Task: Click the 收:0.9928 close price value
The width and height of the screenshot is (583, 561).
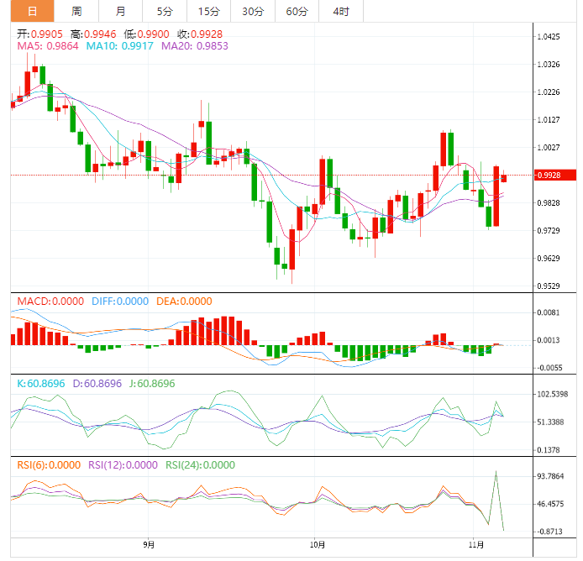Action: click(200, 34)
